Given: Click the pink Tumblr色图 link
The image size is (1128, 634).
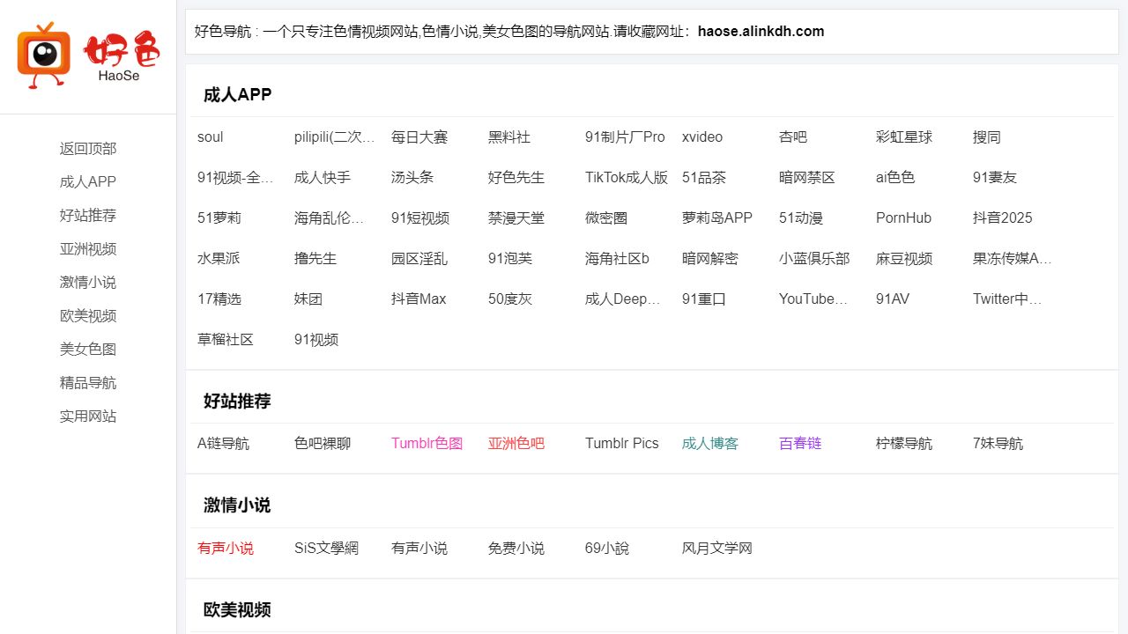Looking at the screenshot, I should [427, 444].
